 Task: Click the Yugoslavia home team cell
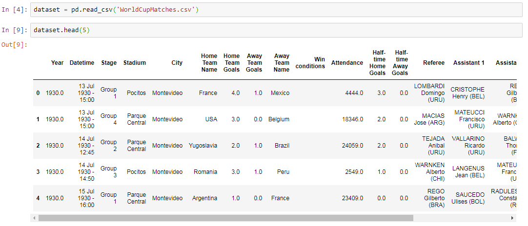(x=203, y=146)
